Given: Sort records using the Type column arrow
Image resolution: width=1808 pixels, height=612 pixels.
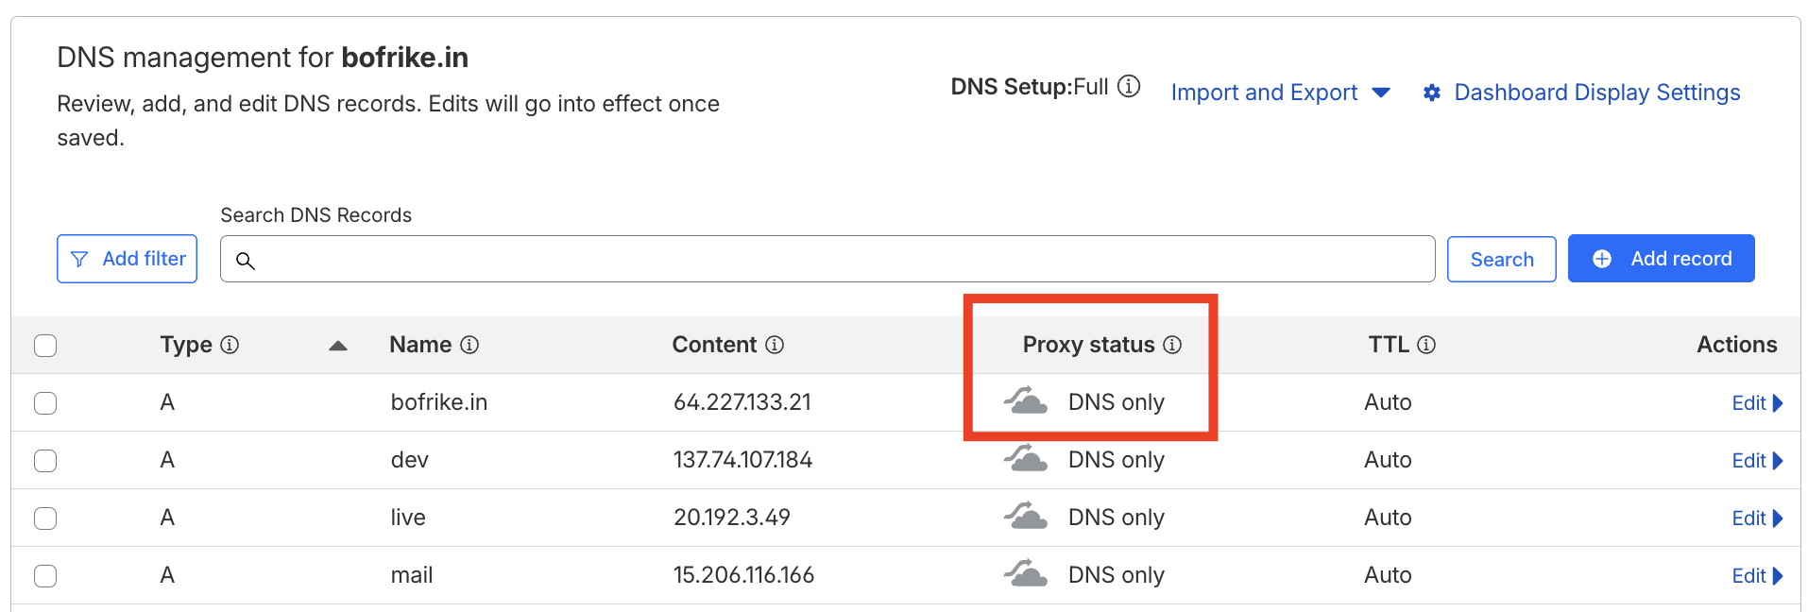Looking at the screenshot, I should pyautogui.click(x=338, y=346).
